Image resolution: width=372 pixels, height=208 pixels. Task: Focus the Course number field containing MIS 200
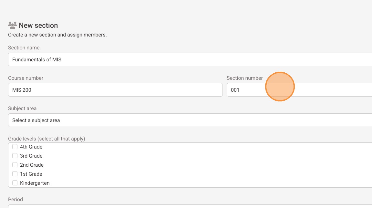pos(115,90)
